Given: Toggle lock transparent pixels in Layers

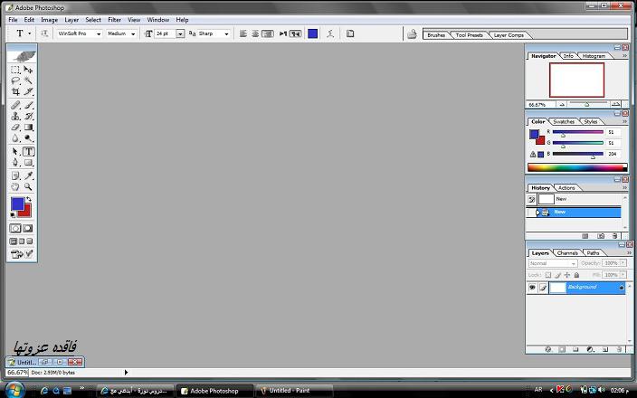Looking at the screenshot, I should coord(548,274).
